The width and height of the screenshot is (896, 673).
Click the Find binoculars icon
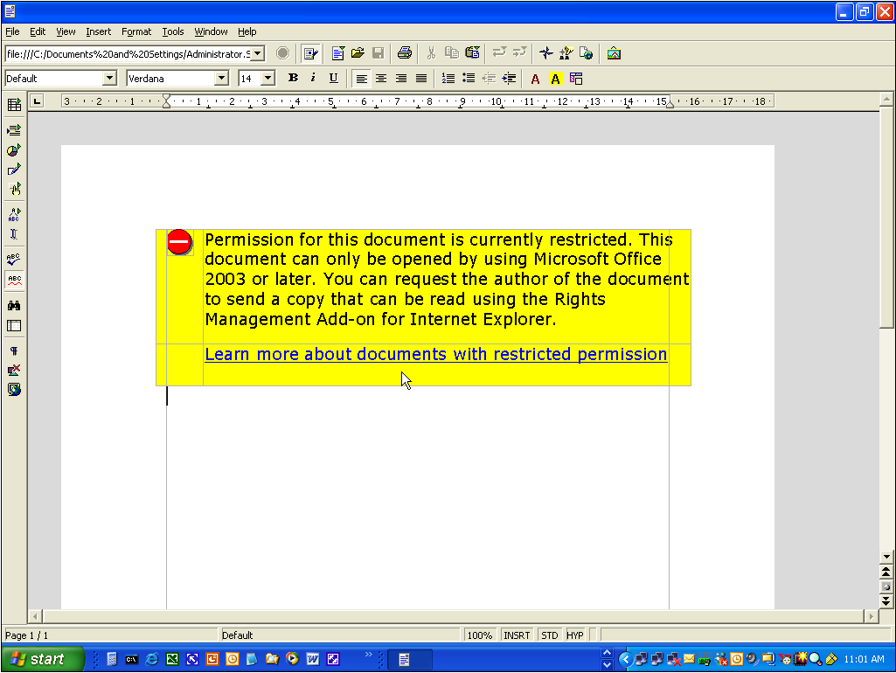tap(14, 306)
